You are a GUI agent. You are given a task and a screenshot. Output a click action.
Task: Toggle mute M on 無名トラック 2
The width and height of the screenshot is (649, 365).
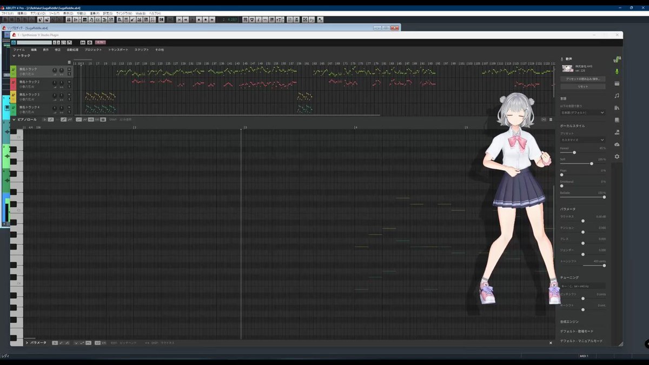69,82
